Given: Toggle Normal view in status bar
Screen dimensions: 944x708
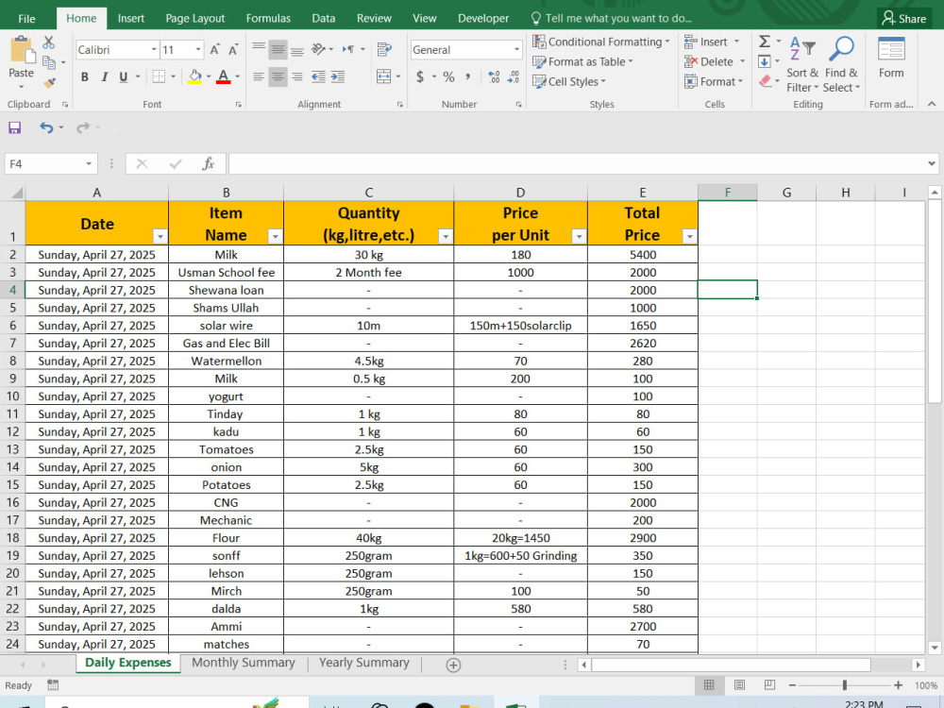Looking at the screenshot, I should [709, 685].
